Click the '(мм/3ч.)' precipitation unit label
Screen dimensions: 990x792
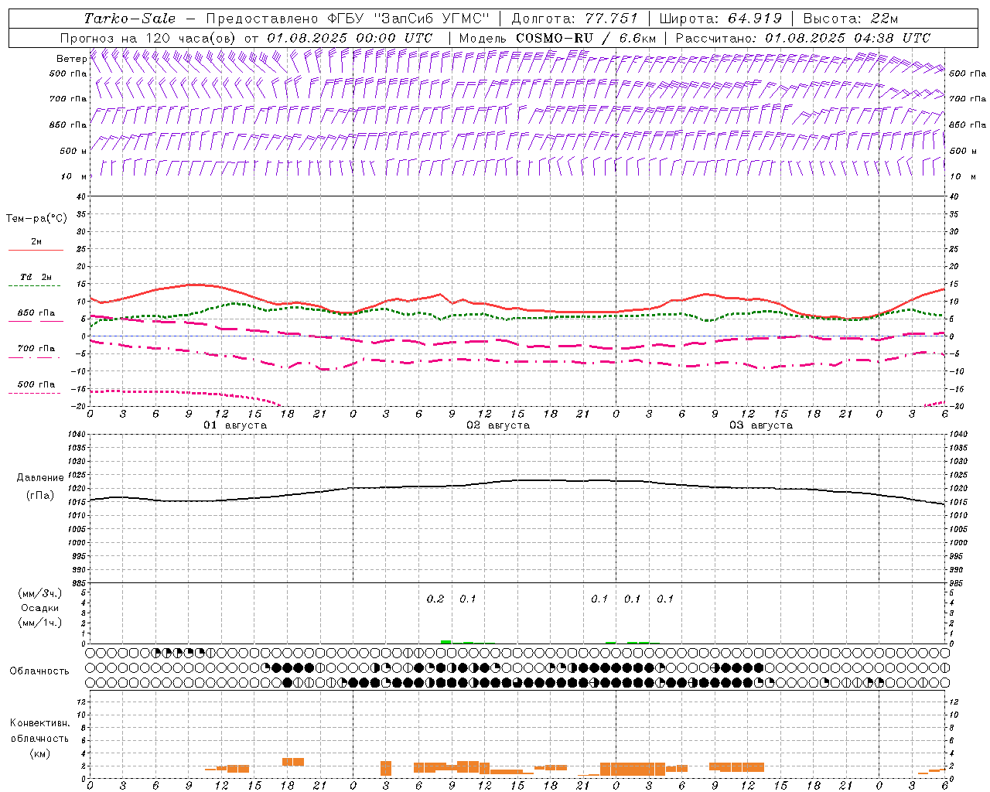pyautogui.click(x=40, y=593)
